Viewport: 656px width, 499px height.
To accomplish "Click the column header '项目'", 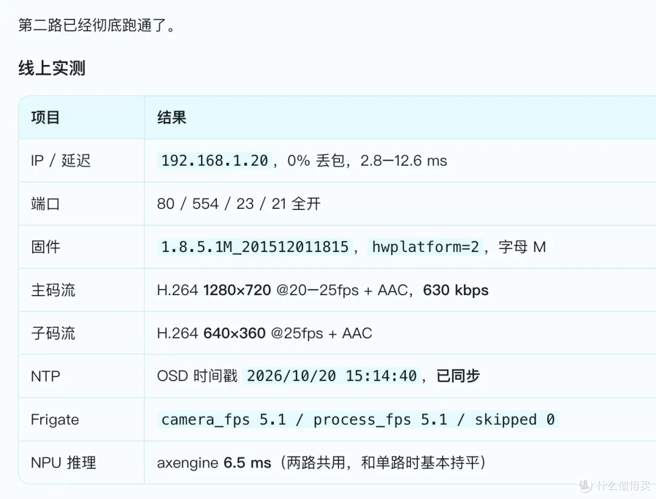I will pos(45,118).
